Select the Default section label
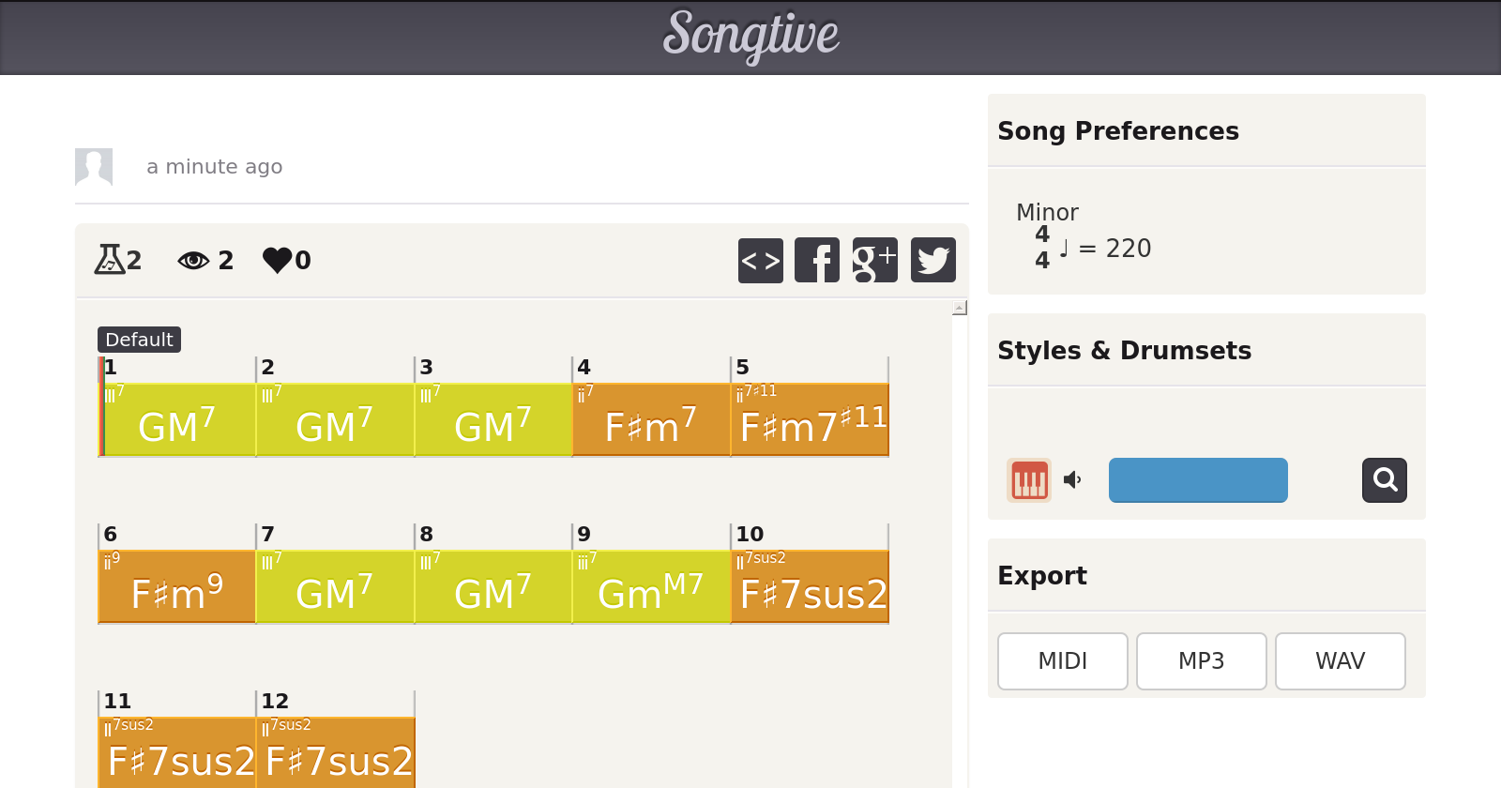 [139, 340]
